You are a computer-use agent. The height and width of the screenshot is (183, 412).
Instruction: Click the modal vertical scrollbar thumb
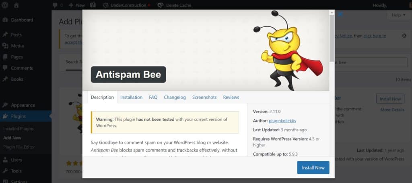pyautogui.click(x=332, y=38)
